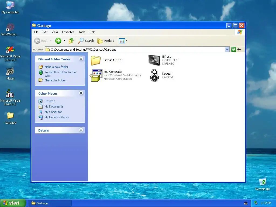Open the Help menu
276x207 pixels.
pos(92,32)
